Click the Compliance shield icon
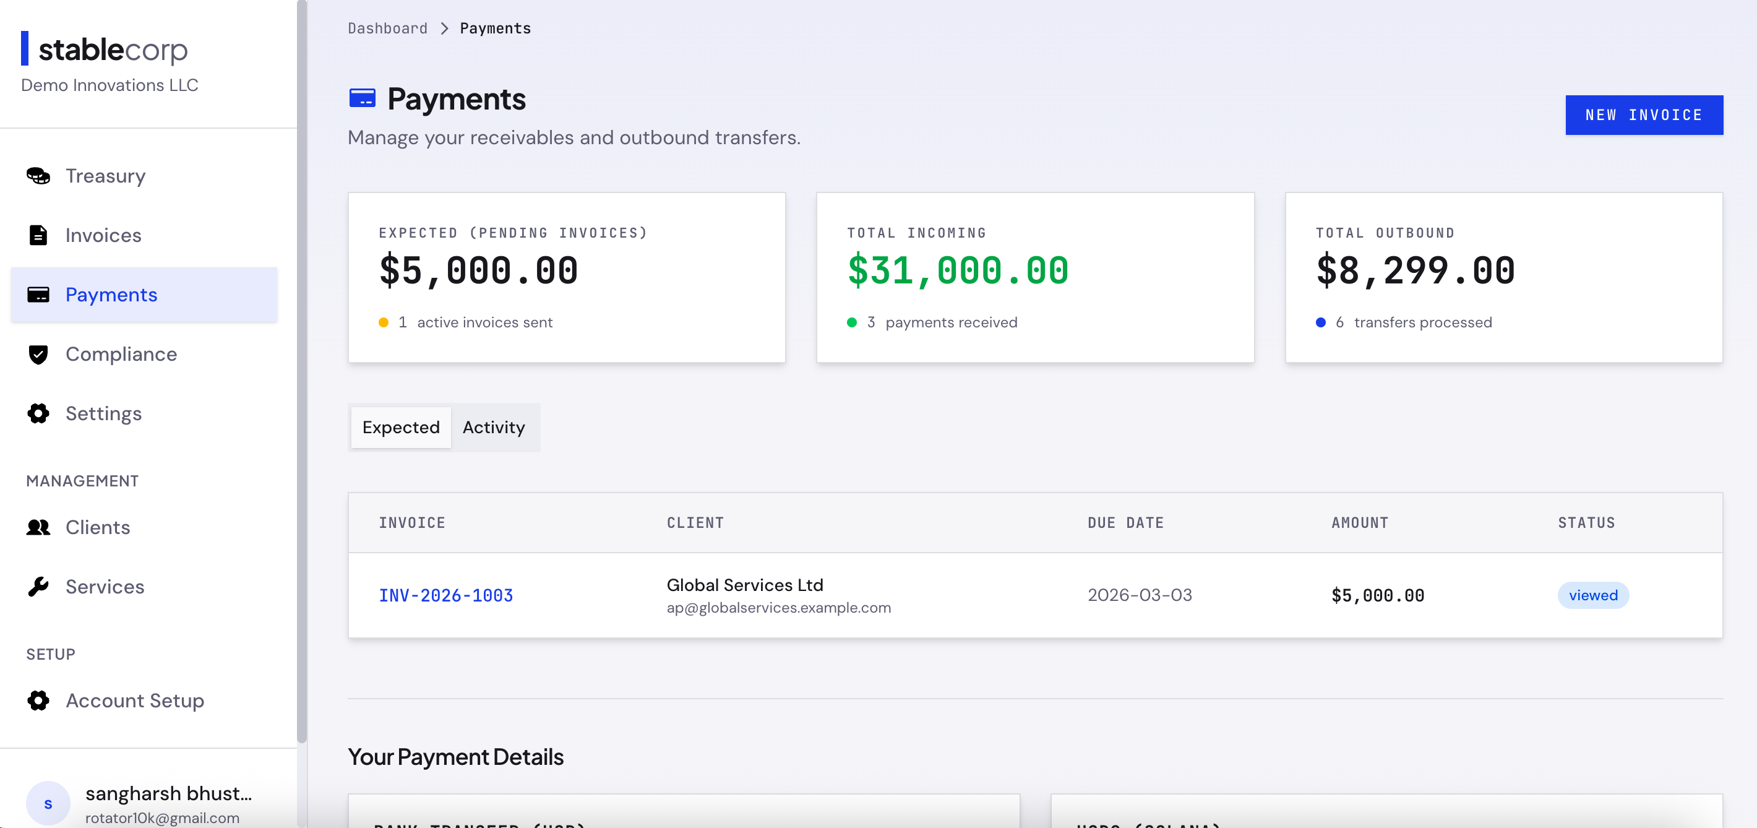Screen dimensions: 1757x828 pyautogui.click(x=38, y=354)
